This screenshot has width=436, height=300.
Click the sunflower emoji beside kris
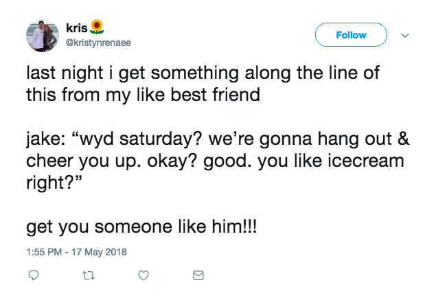pyautogui.click(x=97, y=28)
